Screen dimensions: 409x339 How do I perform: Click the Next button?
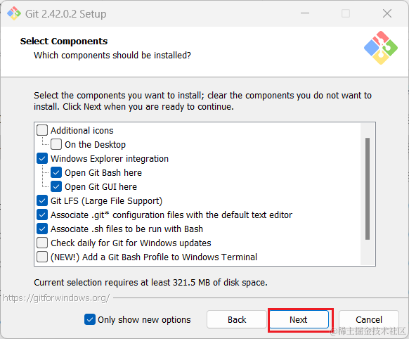(299, 319)
